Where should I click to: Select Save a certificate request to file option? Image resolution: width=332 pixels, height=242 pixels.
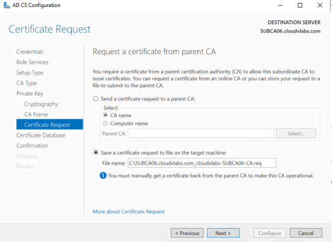coord(96,152)
